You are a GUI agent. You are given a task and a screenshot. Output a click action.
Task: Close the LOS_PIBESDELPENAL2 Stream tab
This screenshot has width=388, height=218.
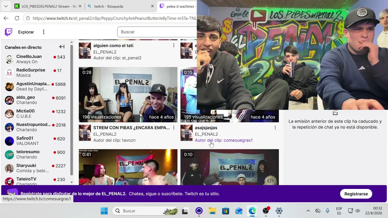click(80, 6)
